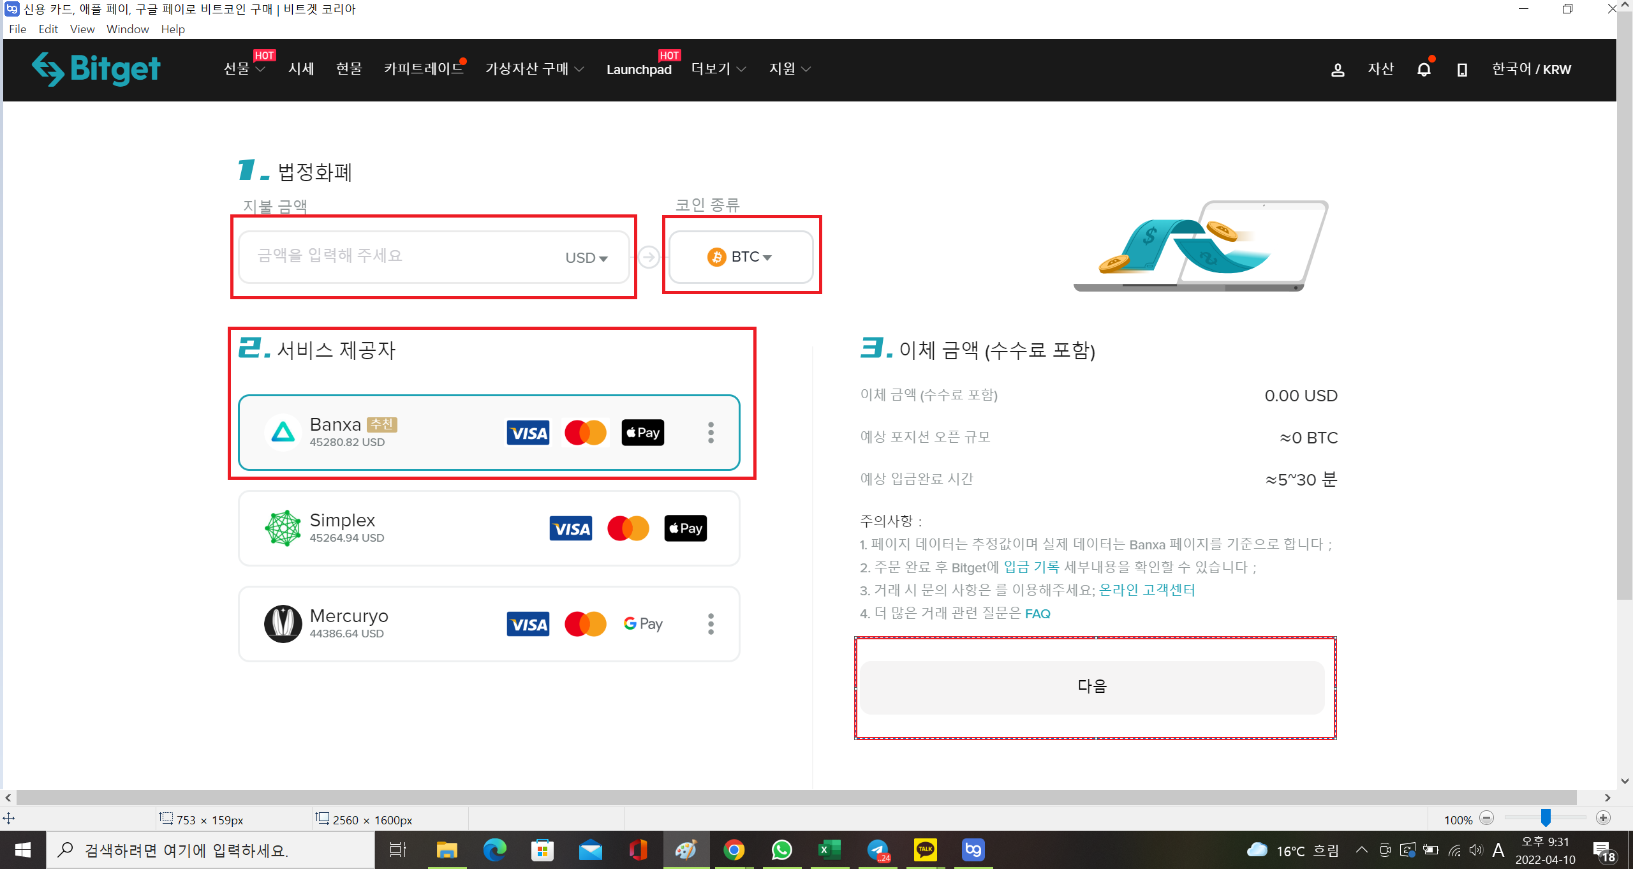Click the zoom out minus button
The image size is (1633, 869).
1487,819
